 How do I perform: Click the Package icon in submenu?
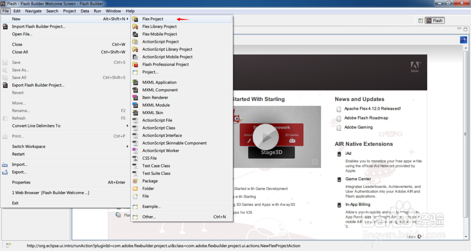click(136, 181)
